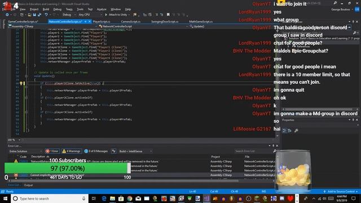This screenshot has width=361, height=203.
Task: Open Microsoft Store from the taskbar
Action: [121, 198]
